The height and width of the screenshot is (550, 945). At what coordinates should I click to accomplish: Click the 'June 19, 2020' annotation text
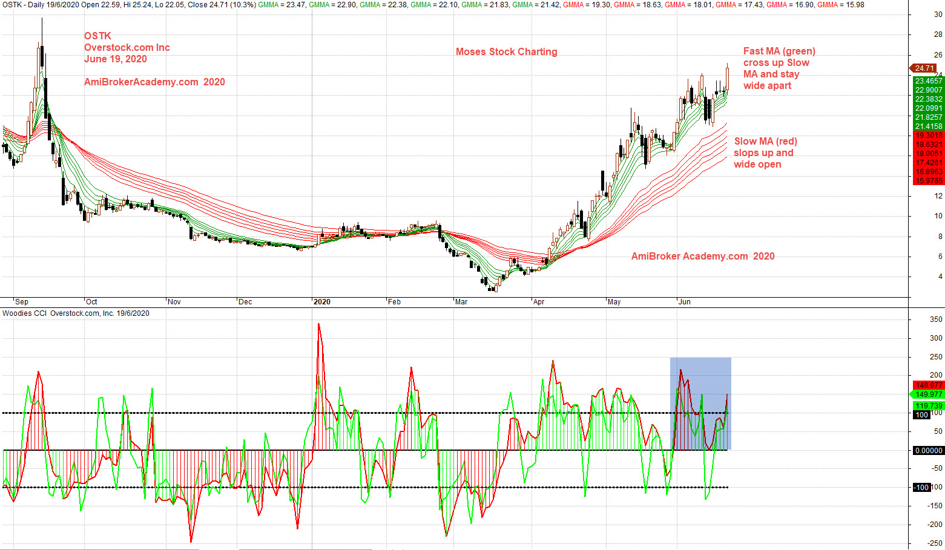click(x=116, y=59)
